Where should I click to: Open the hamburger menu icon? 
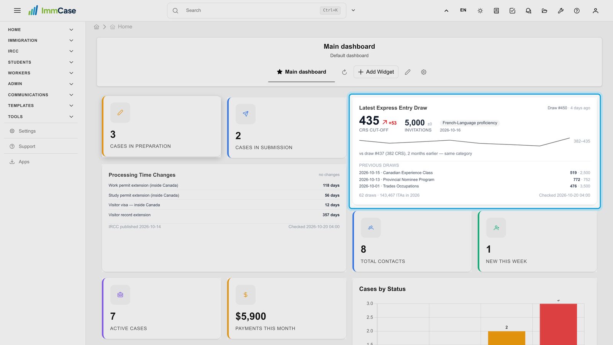(x=17, y=11)
